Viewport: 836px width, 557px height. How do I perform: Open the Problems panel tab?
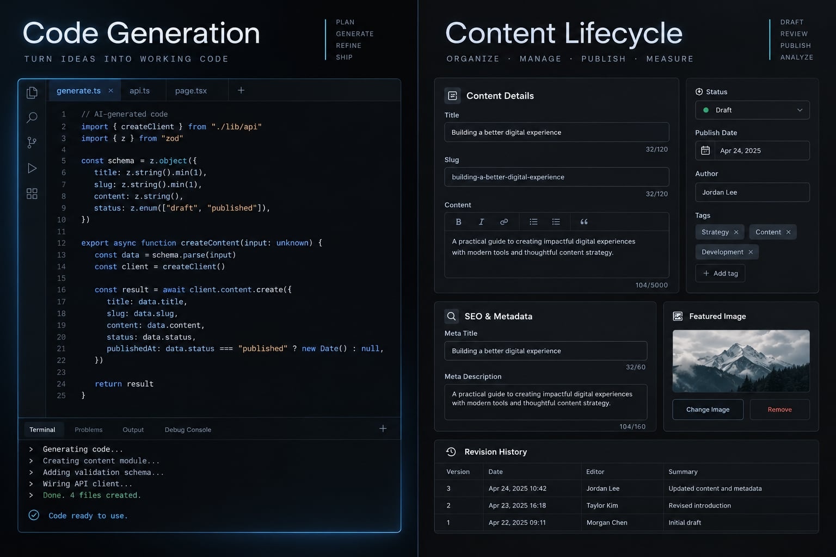point(89,430)
